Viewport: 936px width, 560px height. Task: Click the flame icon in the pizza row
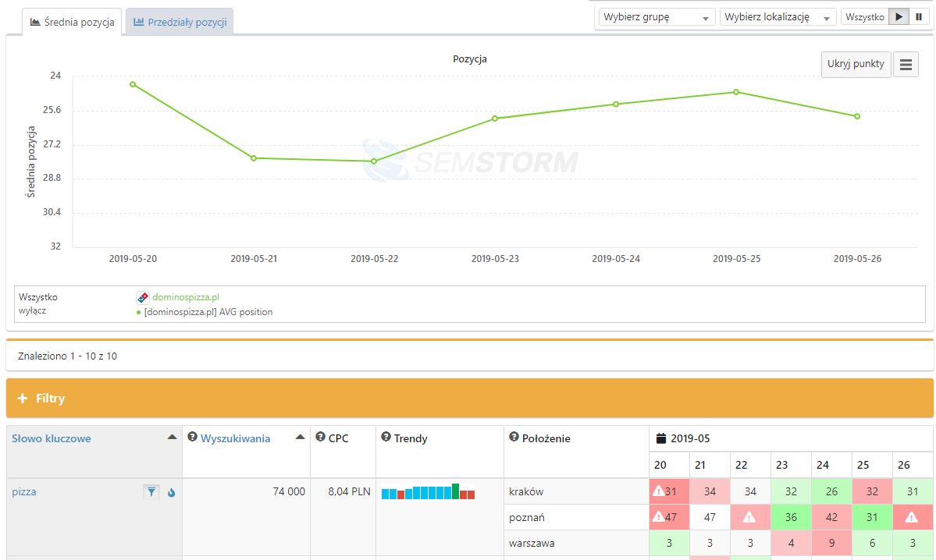[x=171, y=492]
